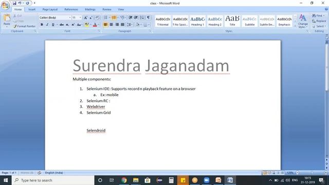
Task: Open the Mailings tab
Action: tap(90, 9)
